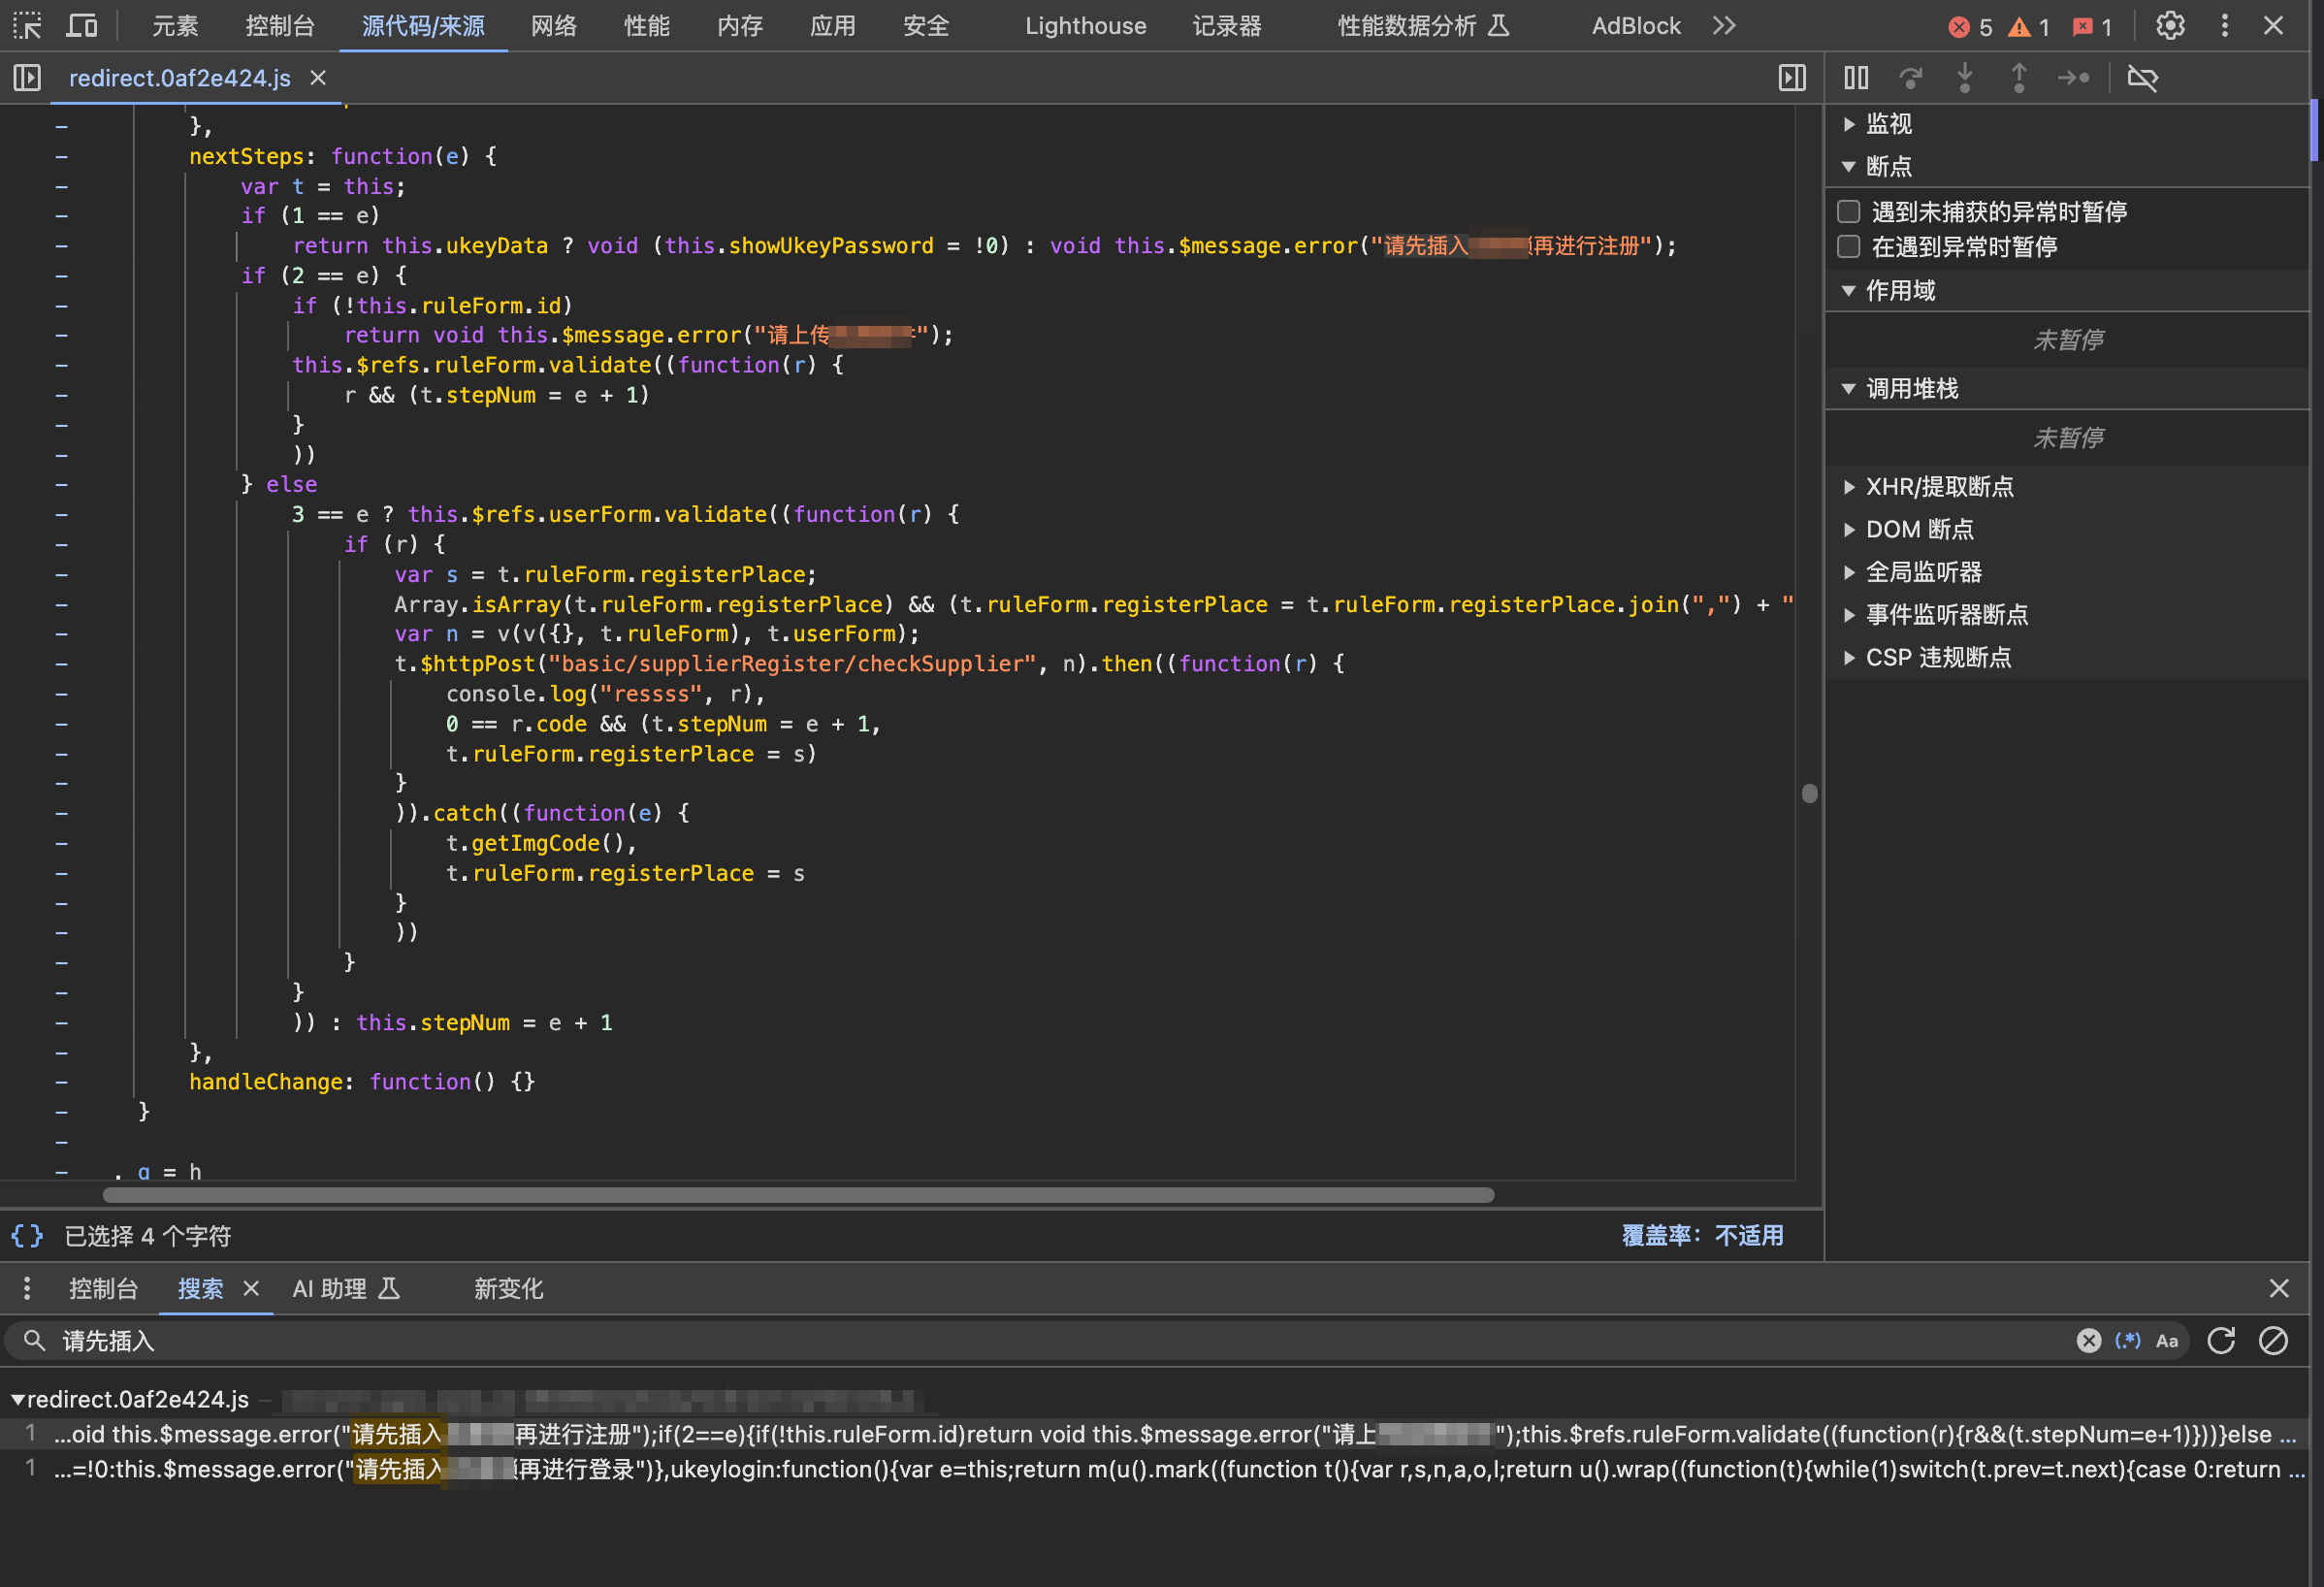Enable 在遇到异常时暂停 checkbox
2324x1587 pixels.
(x=1849, y=247)
